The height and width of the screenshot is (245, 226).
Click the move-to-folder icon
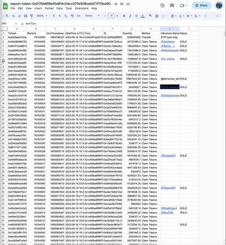pos(122,4)
